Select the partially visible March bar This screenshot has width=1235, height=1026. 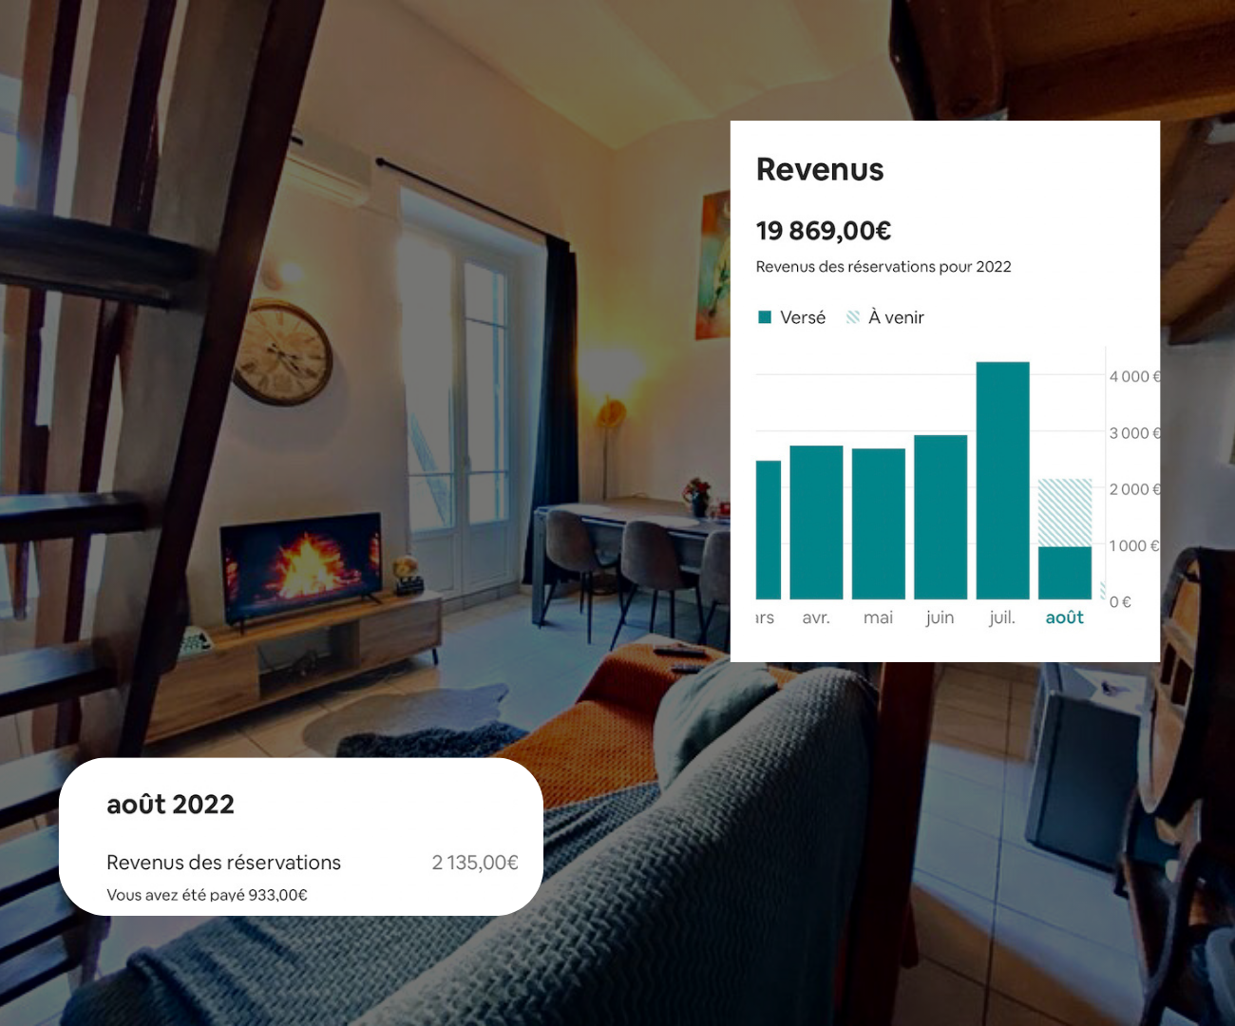point(768,529)
